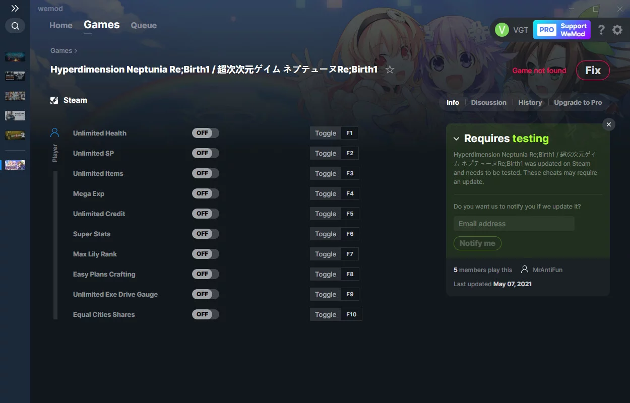This screenshot has height=403, width=630.
Task: Click the Game not found status text
Action: pos(539,71)
